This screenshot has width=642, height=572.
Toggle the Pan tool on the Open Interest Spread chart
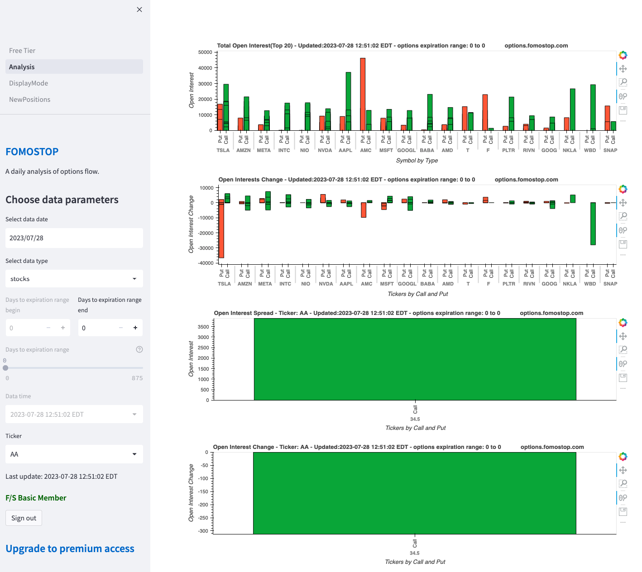pos(623,336)
